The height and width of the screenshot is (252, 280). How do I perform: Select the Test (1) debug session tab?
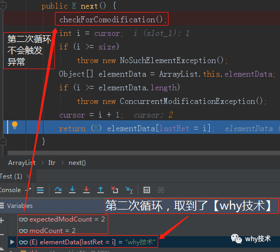tap(11, 176)
